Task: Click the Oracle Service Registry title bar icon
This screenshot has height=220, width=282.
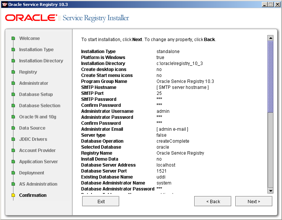Action: [x=4, y=4]
